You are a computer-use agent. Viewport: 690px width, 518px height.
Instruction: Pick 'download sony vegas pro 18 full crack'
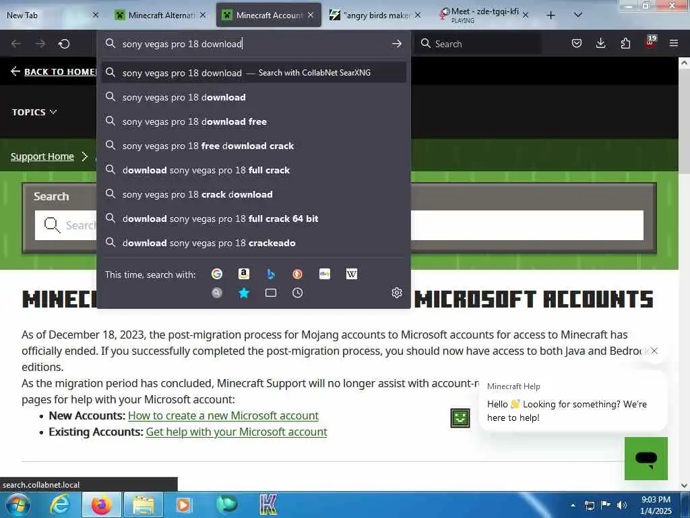click(x=253, y=169)
